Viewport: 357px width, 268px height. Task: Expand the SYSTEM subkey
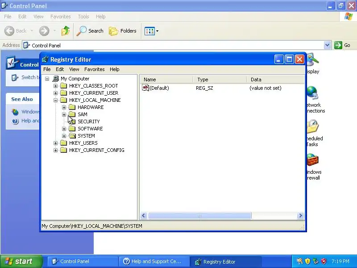point(64,136)
